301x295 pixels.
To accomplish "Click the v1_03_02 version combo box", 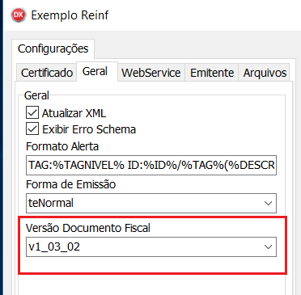I will pos(151,247).
